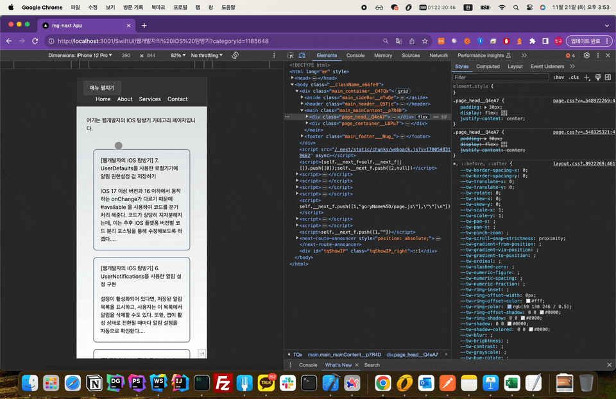Expand the aside main_sideBar node
The width and height of the screenshot is (616, 399).
pos(302,97)
